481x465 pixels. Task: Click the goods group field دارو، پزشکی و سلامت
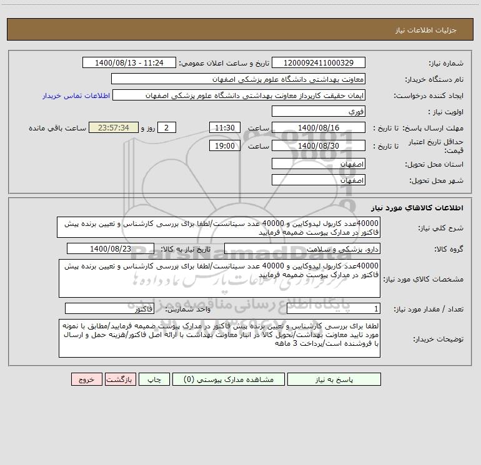(x=302, y=248)
